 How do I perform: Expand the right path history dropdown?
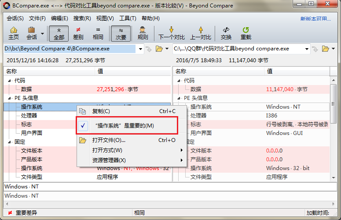point(307,49)
